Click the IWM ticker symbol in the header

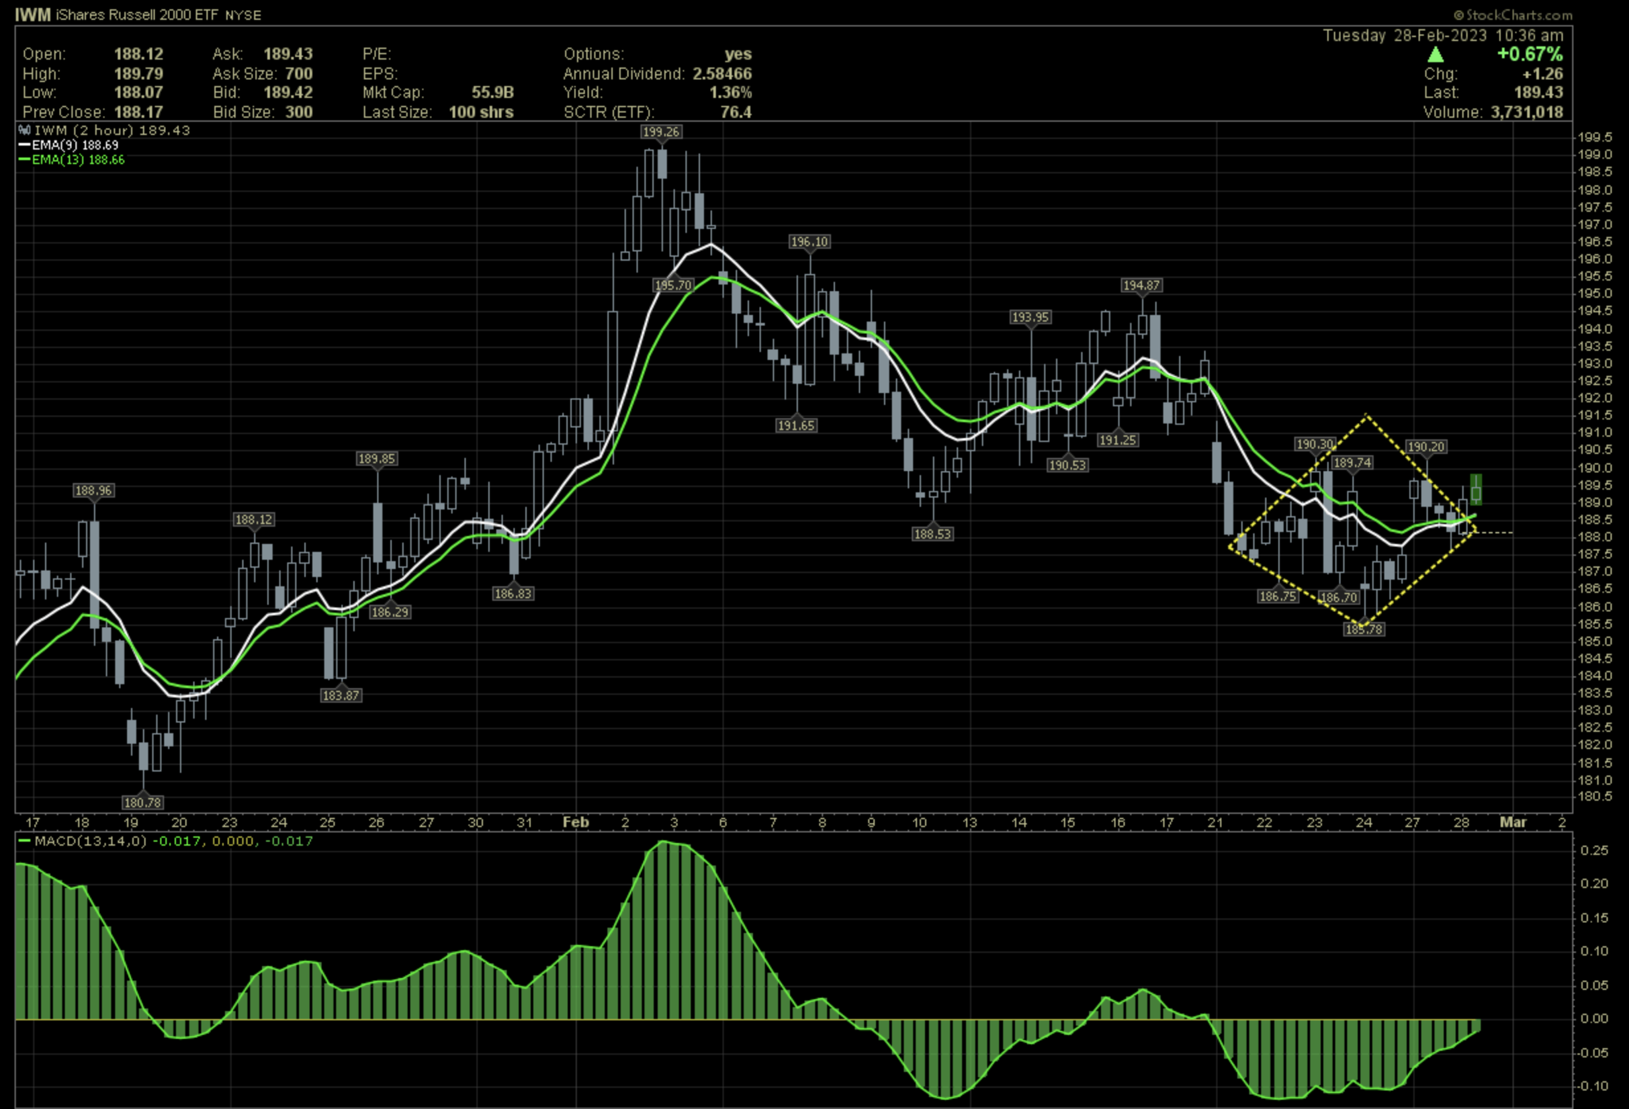point(32,15)
